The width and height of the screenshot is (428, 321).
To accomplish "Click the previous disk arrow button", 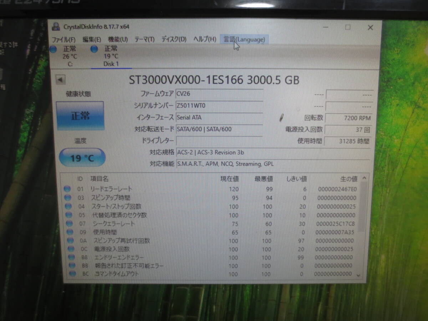I will tap(60, 80).
